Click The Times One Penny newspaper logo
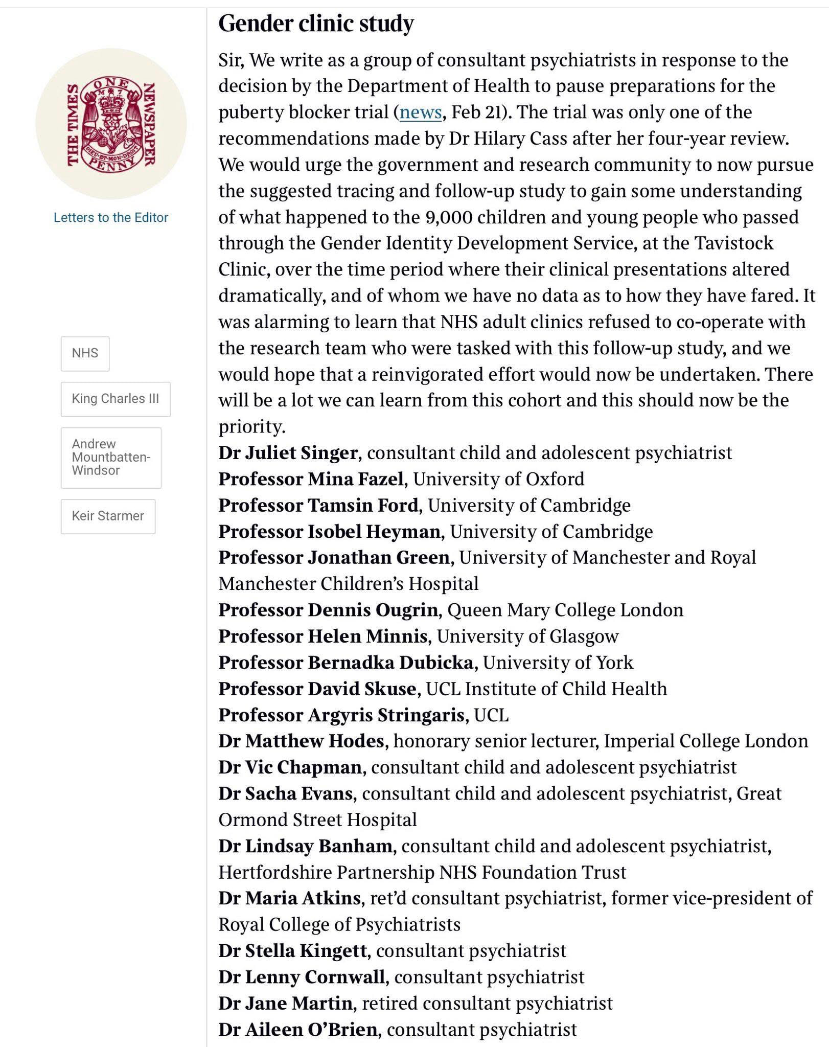Screen dimensions: 829x1047 pos(111,124)
